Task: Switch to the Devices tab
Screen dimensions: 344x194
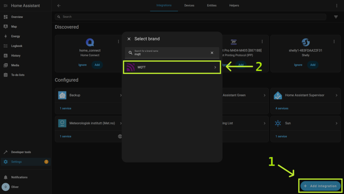Action: [x=189, y=6]
